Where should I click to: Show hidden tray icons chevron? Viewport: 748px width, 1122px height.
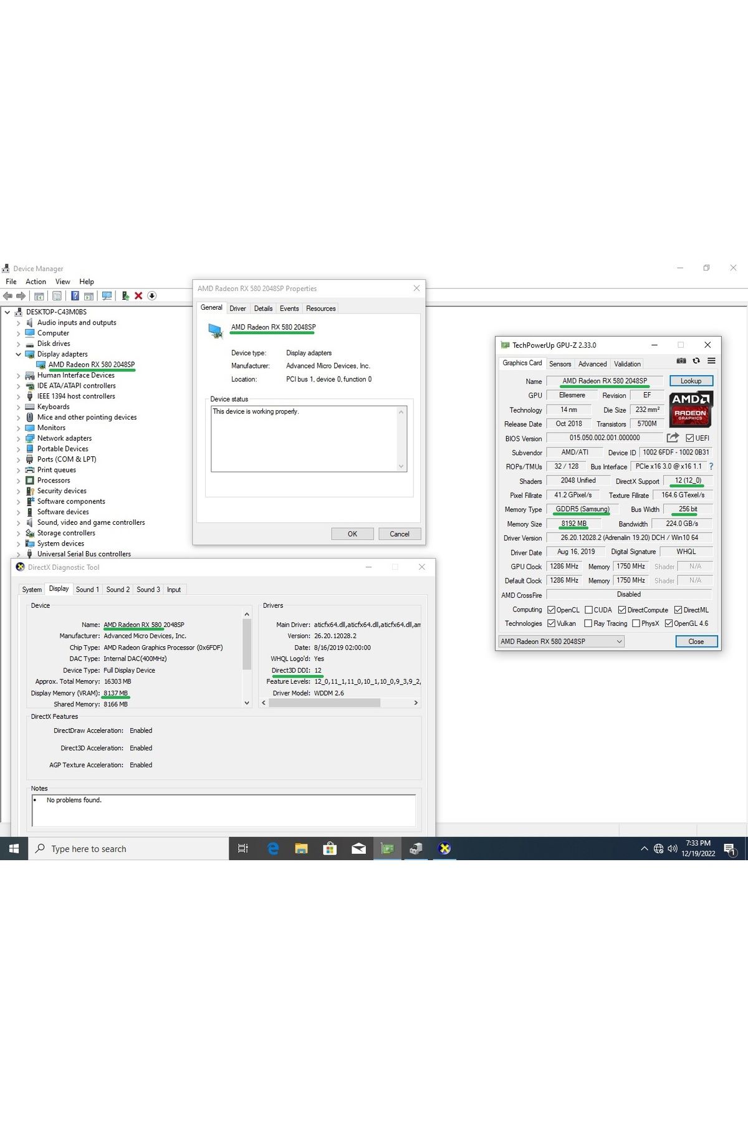(x=644, y=848)
